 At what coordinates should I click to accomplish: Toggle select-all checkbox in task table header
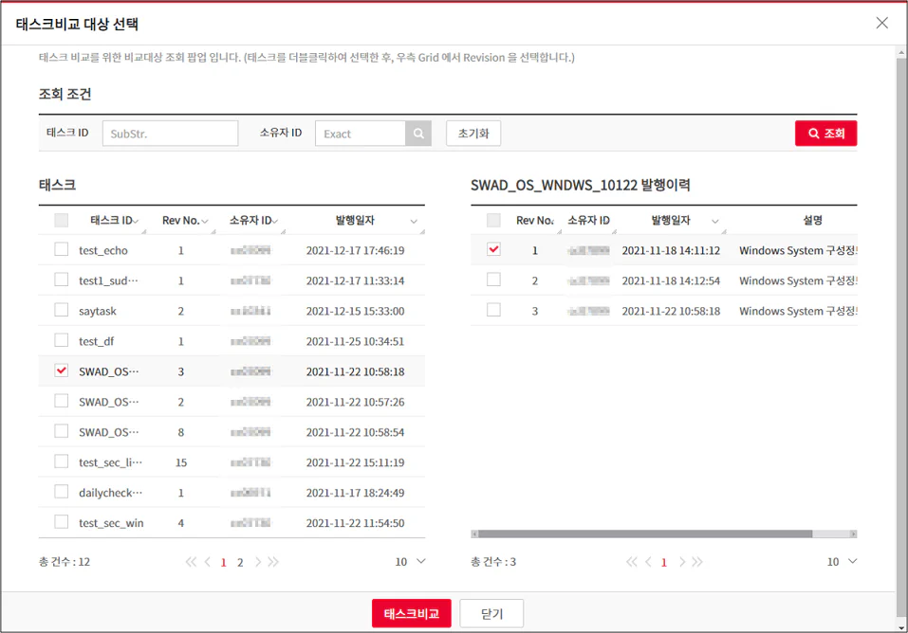[x=61, y=220]
